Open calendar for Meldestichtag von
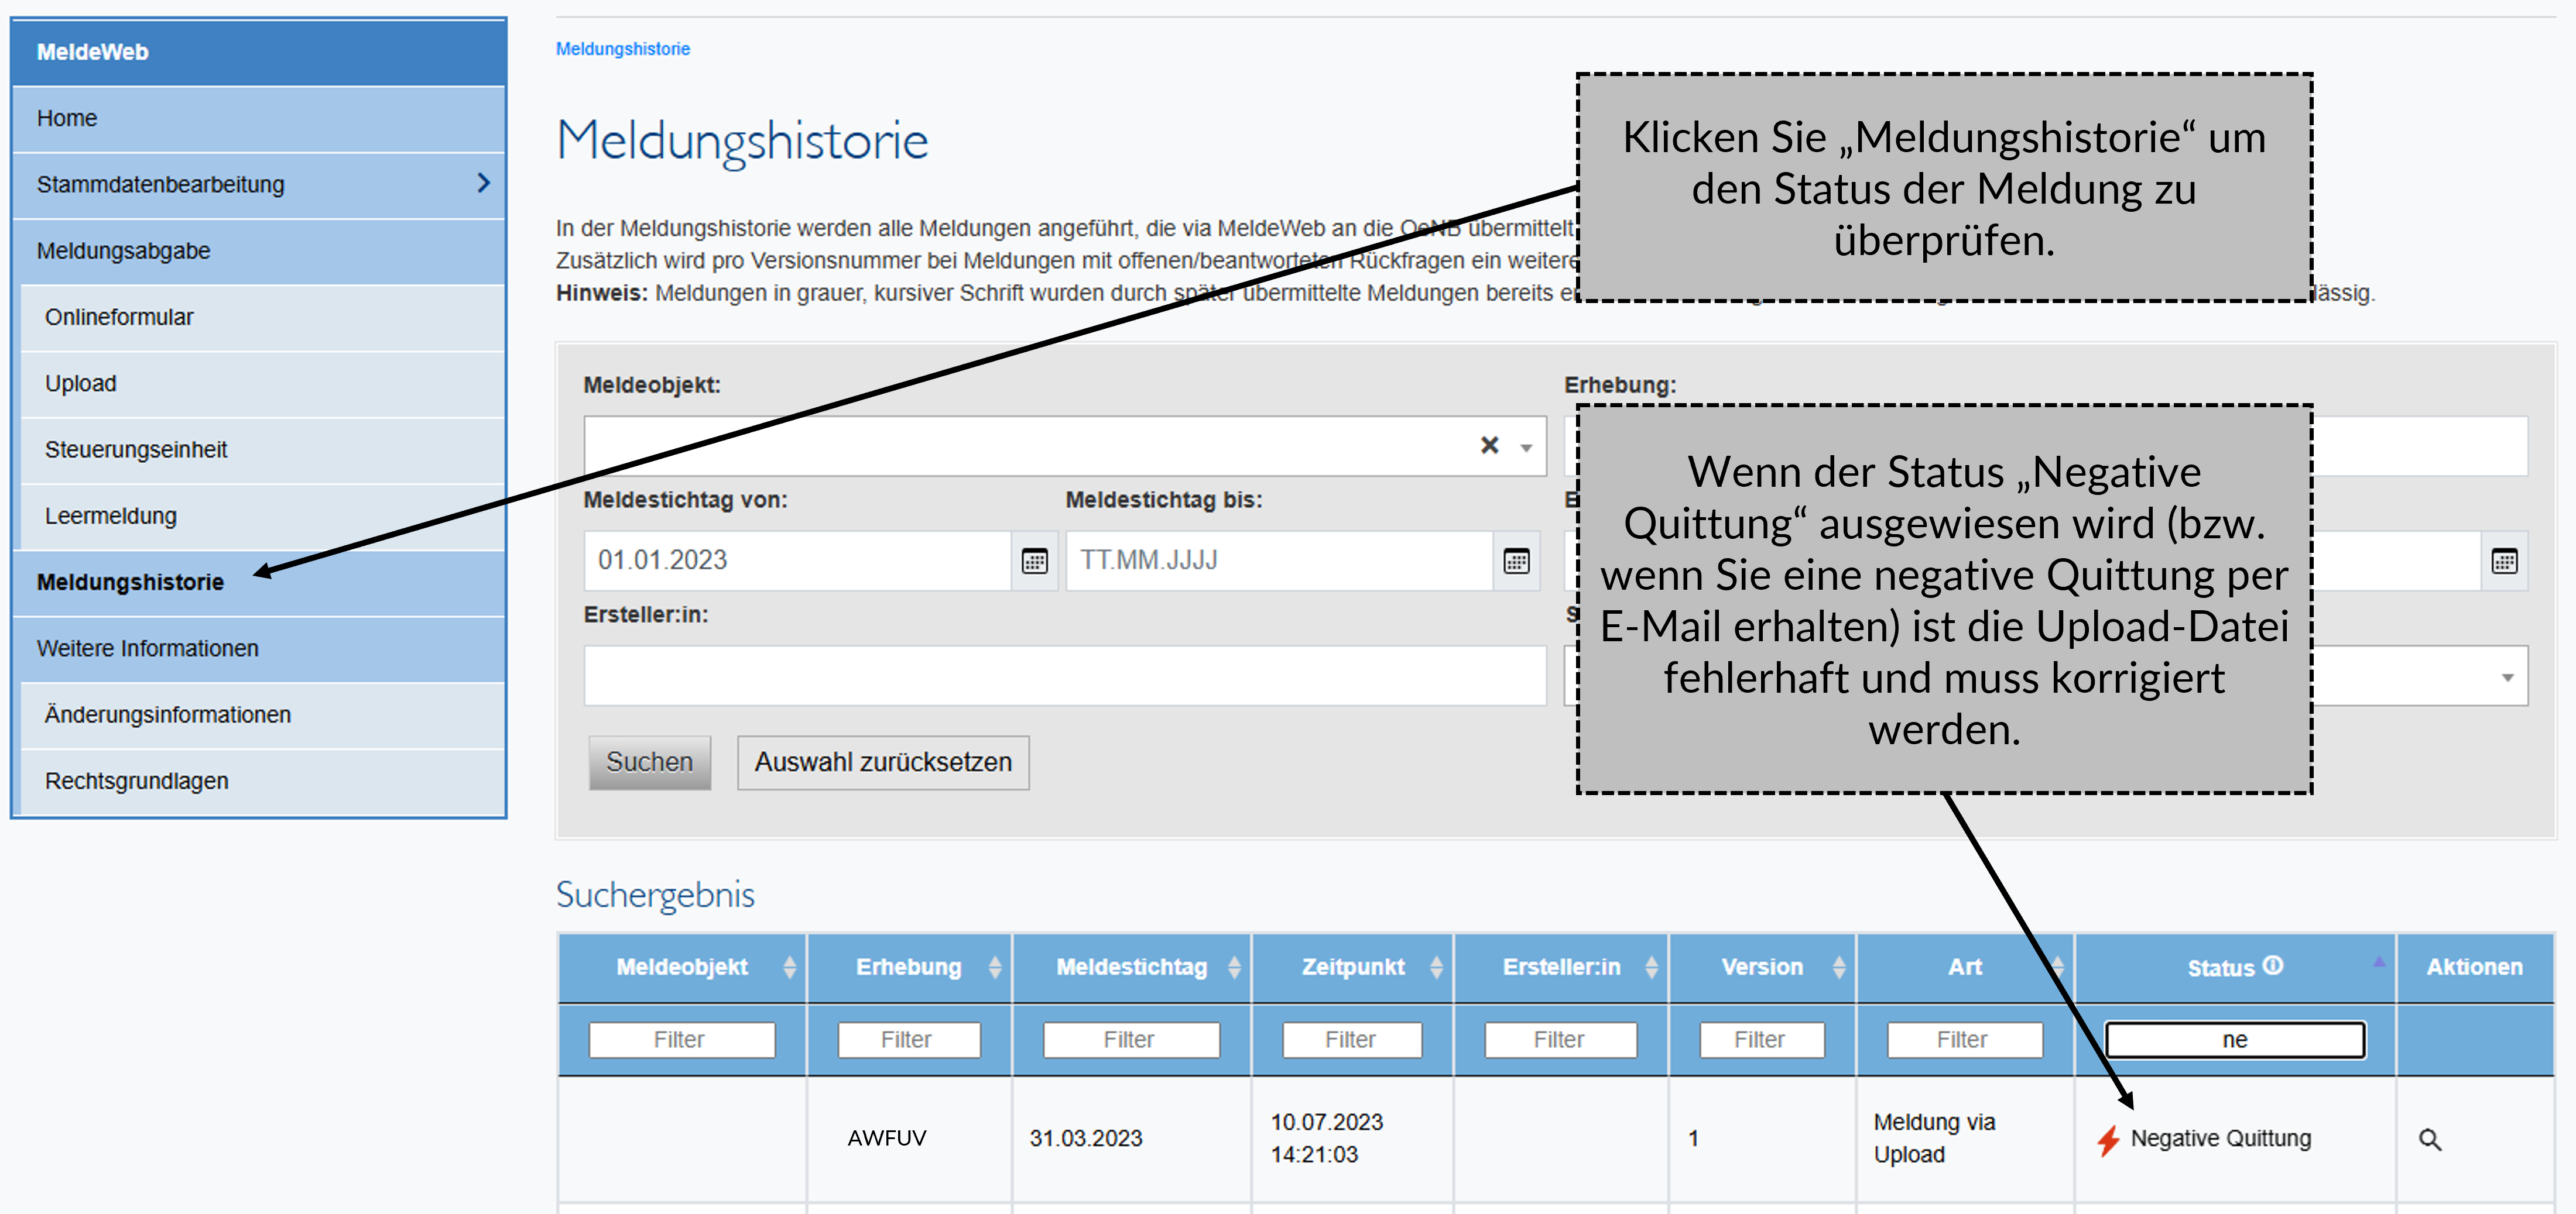The width and height of the screenshot is (2576, 1214). (1034, 560)
